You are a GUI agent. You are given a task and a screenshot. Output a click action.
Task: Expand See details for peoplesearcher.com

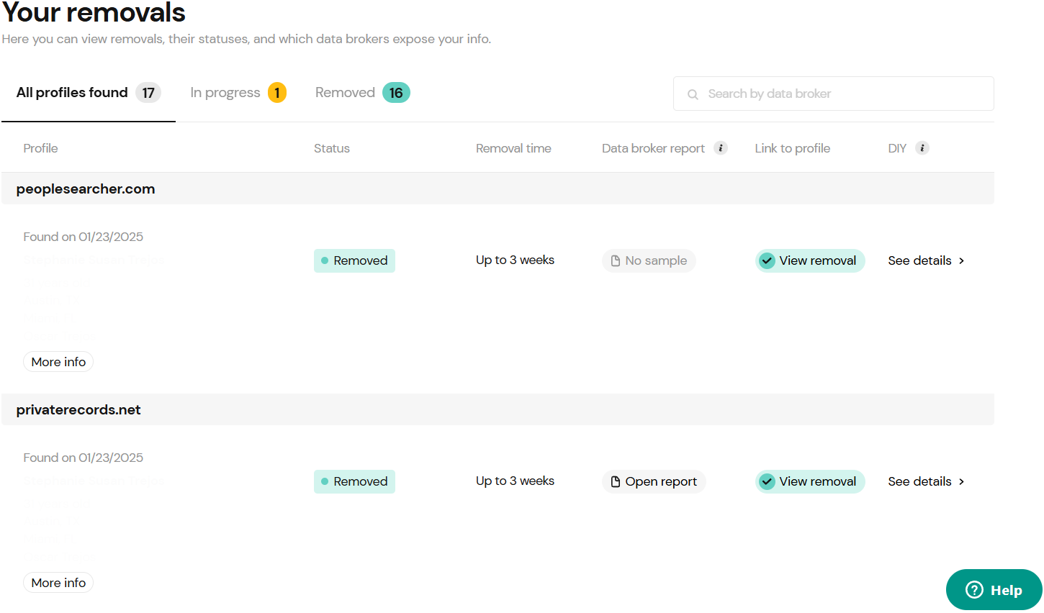[926, 260]
